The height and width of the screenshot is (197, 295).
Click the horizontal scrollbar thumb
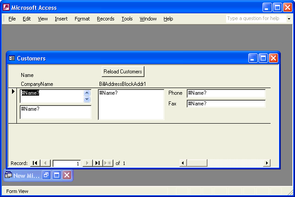pyautogui.click(x=197, y=163)
